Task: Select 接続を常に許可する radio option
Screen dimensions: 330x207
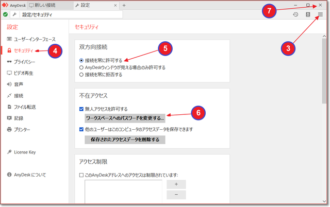Action: [81, 60]
